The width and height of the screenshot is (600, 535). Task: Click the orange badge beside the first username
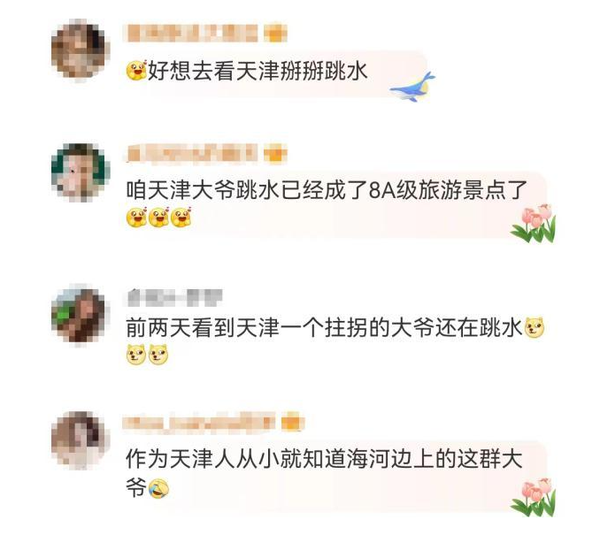tap(275, 34)
